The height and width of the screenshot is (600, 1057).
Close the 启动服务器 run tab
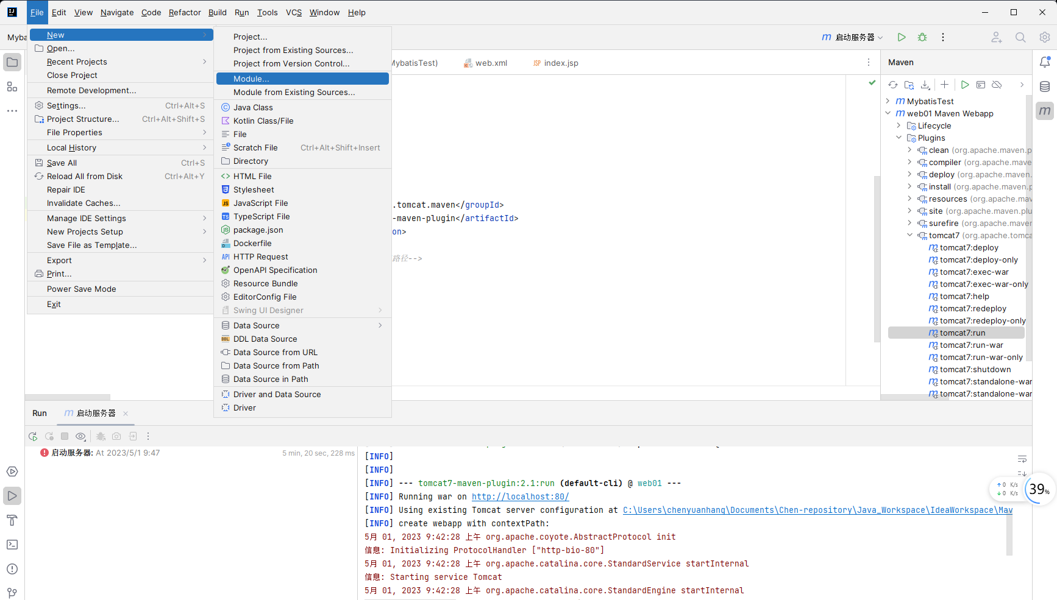point(126,414)
